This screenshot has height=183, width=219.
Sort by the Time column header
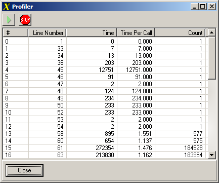[x=92, y=32]
